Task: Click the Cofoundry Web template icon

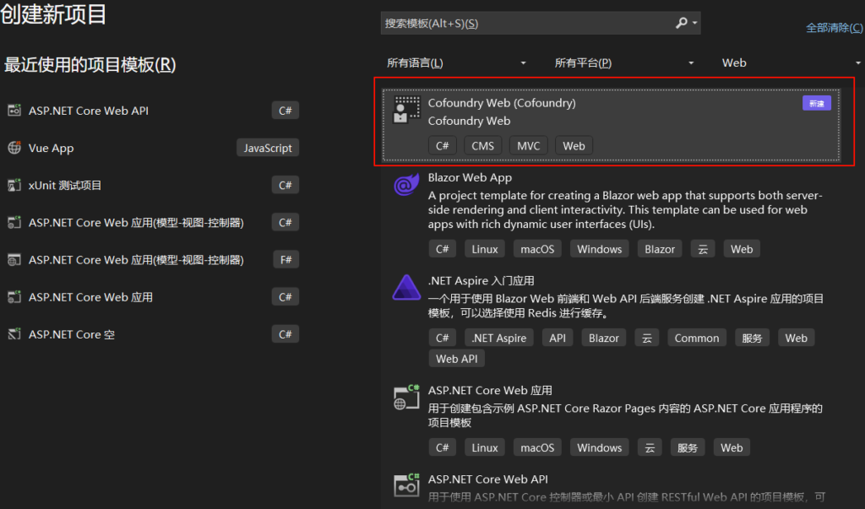Action: click(406, 109)
